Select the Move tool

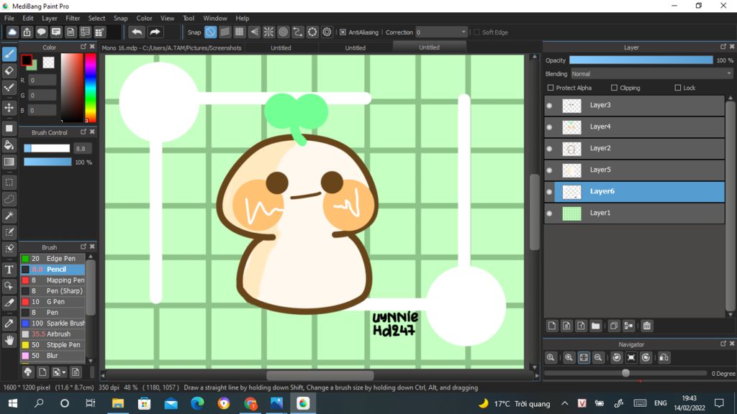pyautogui.click(x=9, y=108)
